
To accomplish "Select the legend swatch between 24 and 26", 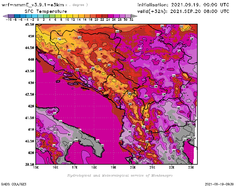I will tap(111, 16).
